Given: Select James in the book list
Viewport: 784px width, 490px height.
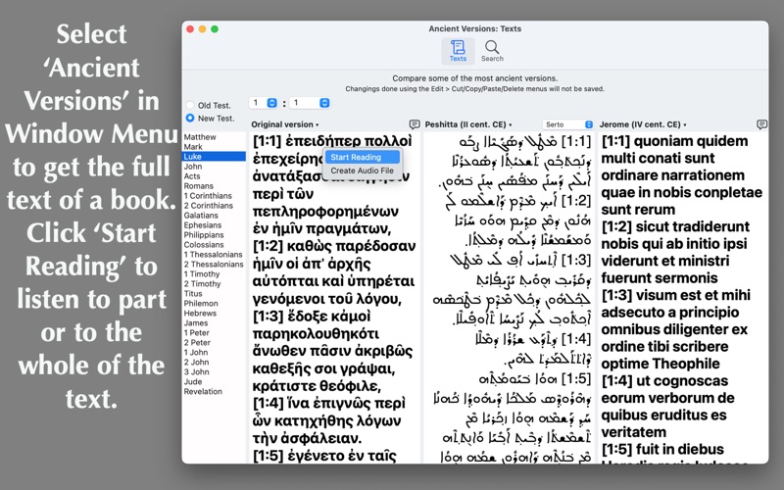Looking at the screenshot, I should pos(214,323).
